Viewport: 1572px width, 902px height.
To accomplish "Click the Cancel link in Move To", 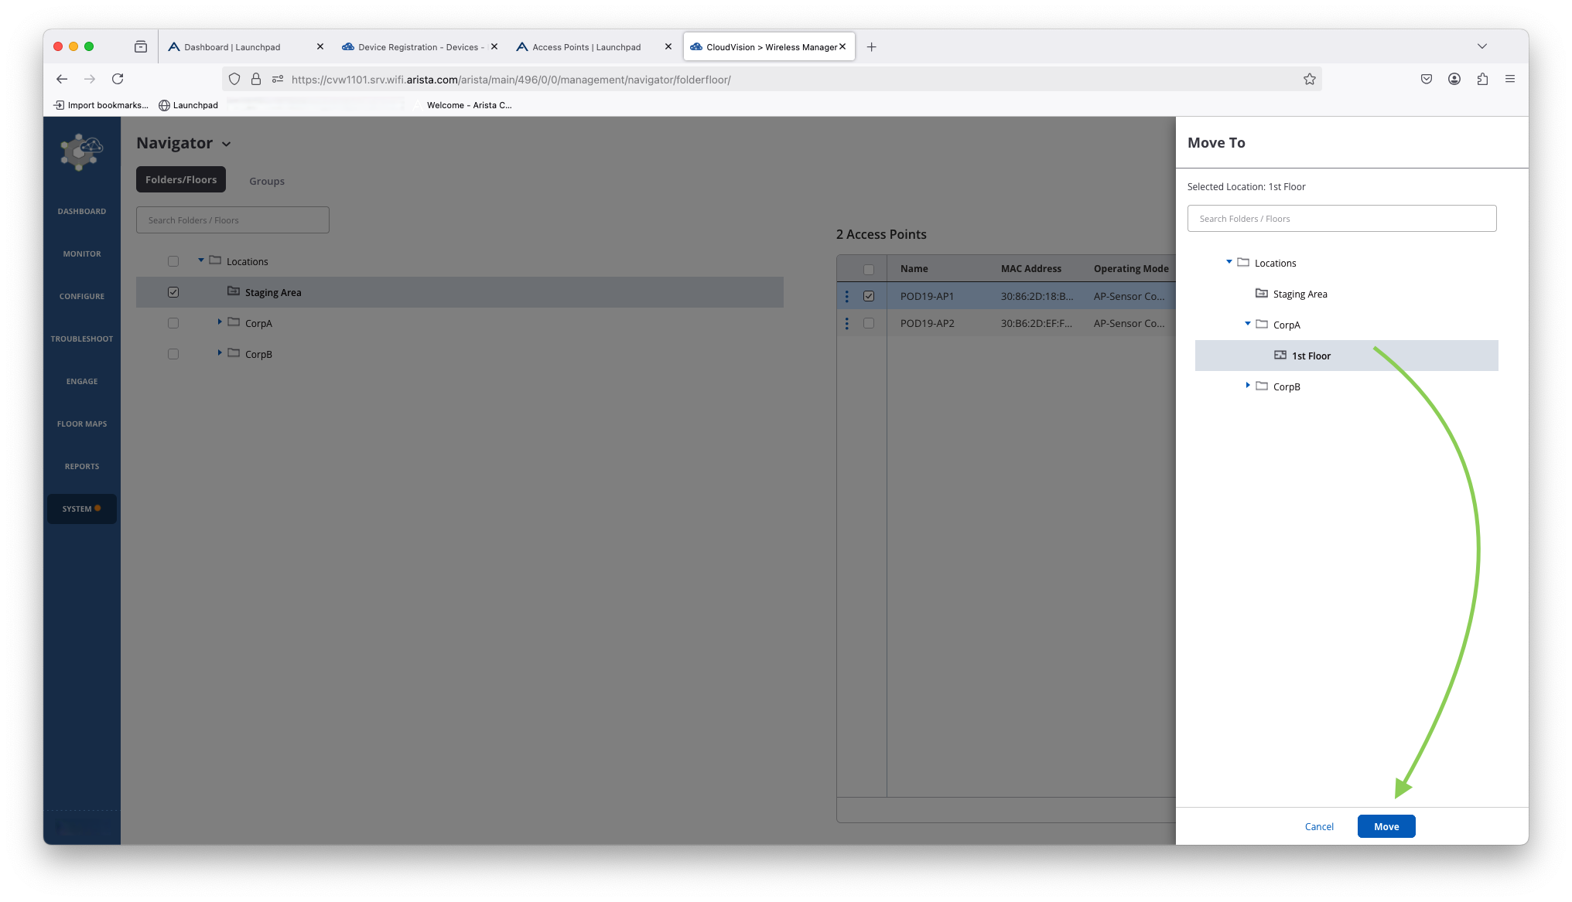I will point(1318,826).
